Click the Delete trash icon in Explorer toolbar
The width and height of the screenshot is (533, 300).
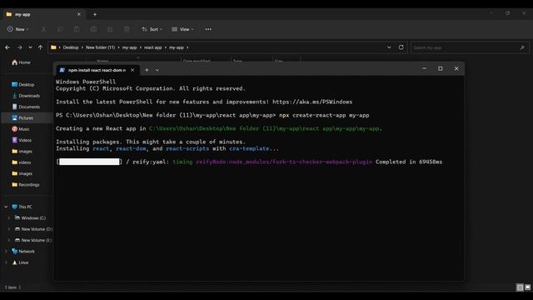[127, 30]
